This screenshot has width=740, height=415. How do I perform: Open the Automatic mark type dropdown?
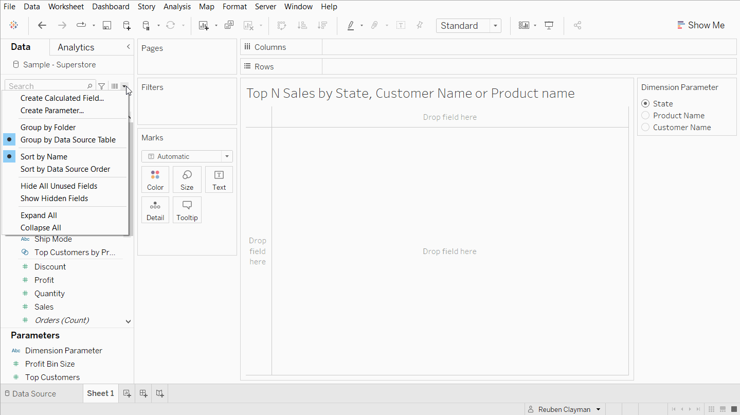point(227,156)
